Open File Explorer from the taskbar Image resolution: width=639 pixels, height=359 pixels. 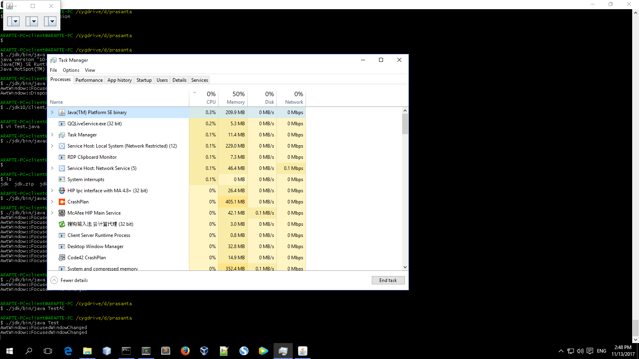tap(87, 351)
